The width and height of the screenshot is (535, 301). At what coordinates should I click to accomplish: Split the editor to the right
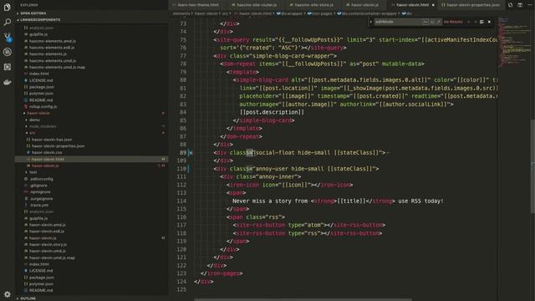520,5
